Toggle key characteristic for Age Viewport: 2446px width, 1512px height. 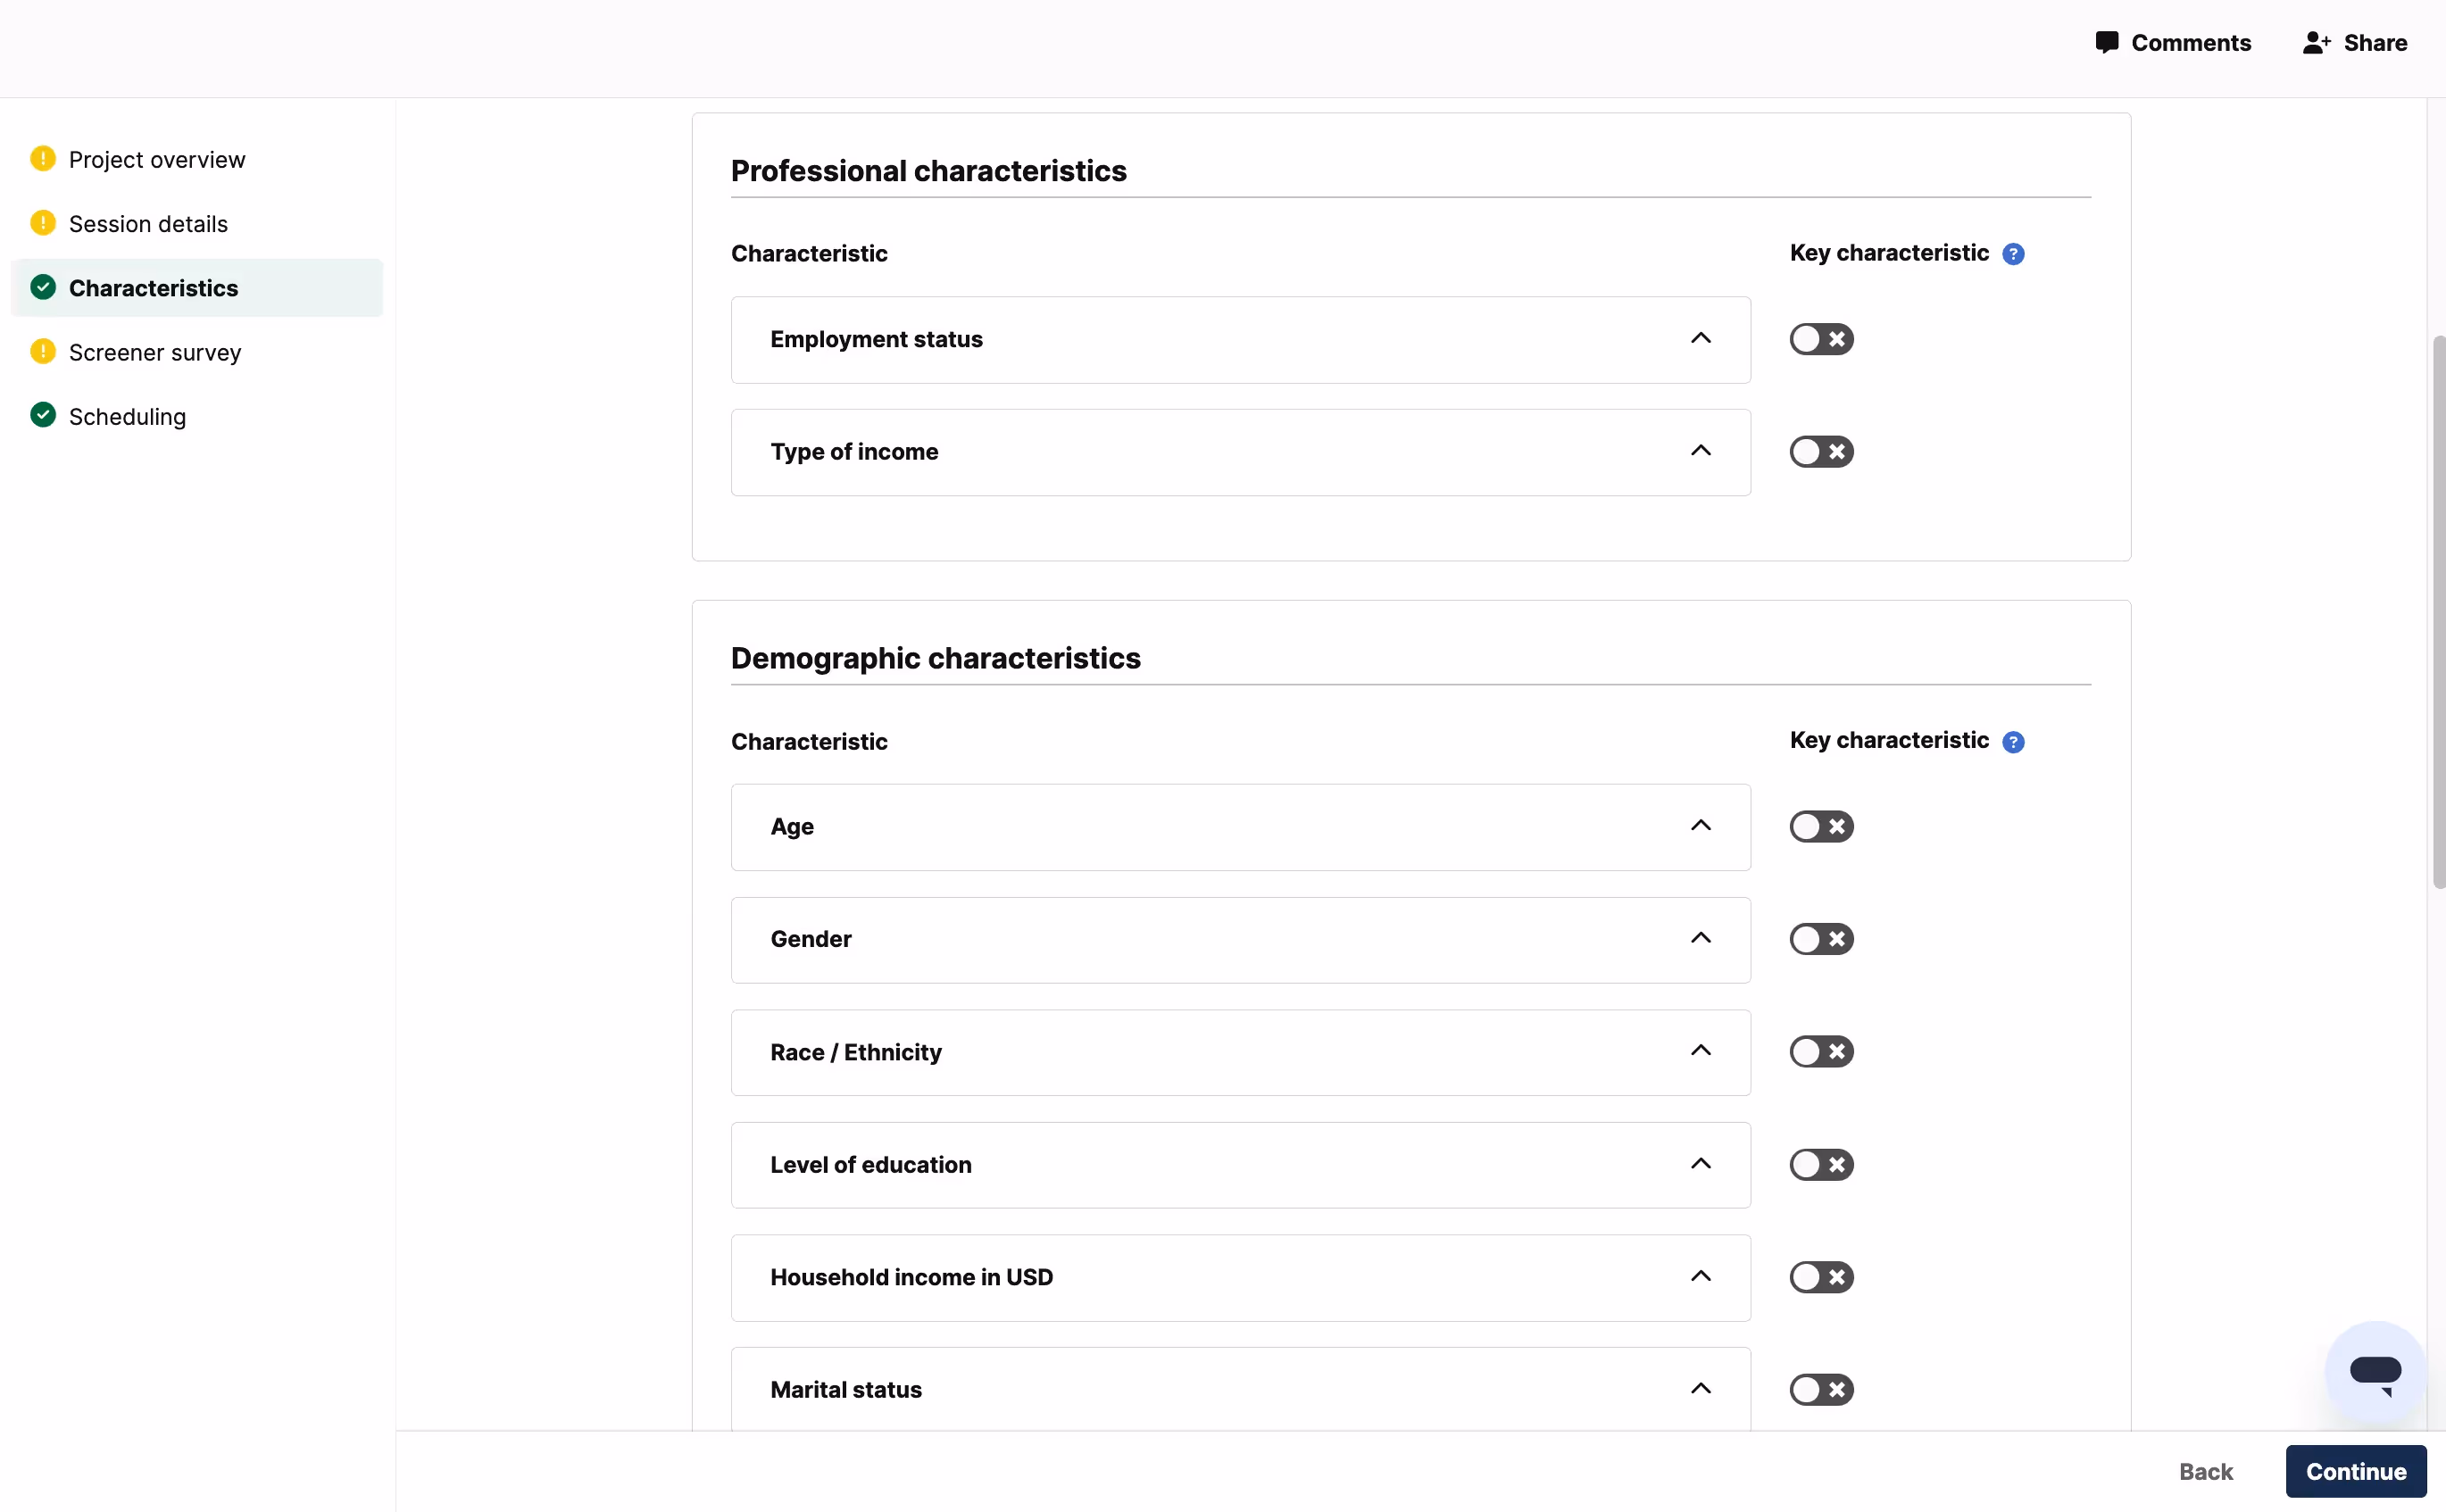click(x=1821, y=827)
